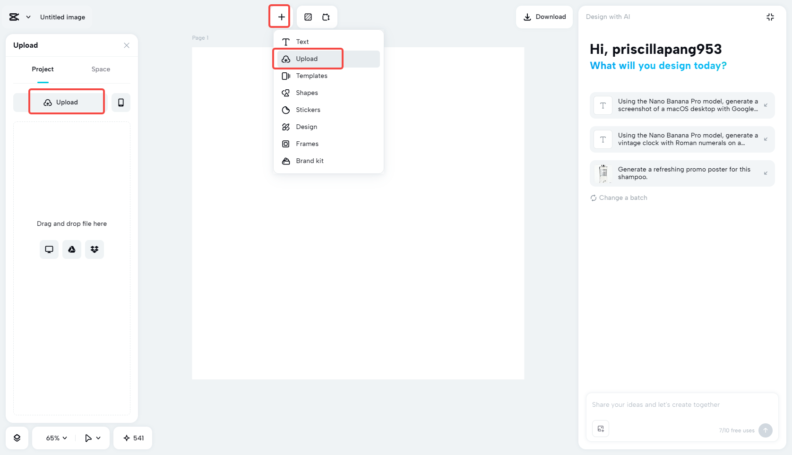Click the upload from phone icon
Viewport: 792px width, 455px height.
coord(121,102)
